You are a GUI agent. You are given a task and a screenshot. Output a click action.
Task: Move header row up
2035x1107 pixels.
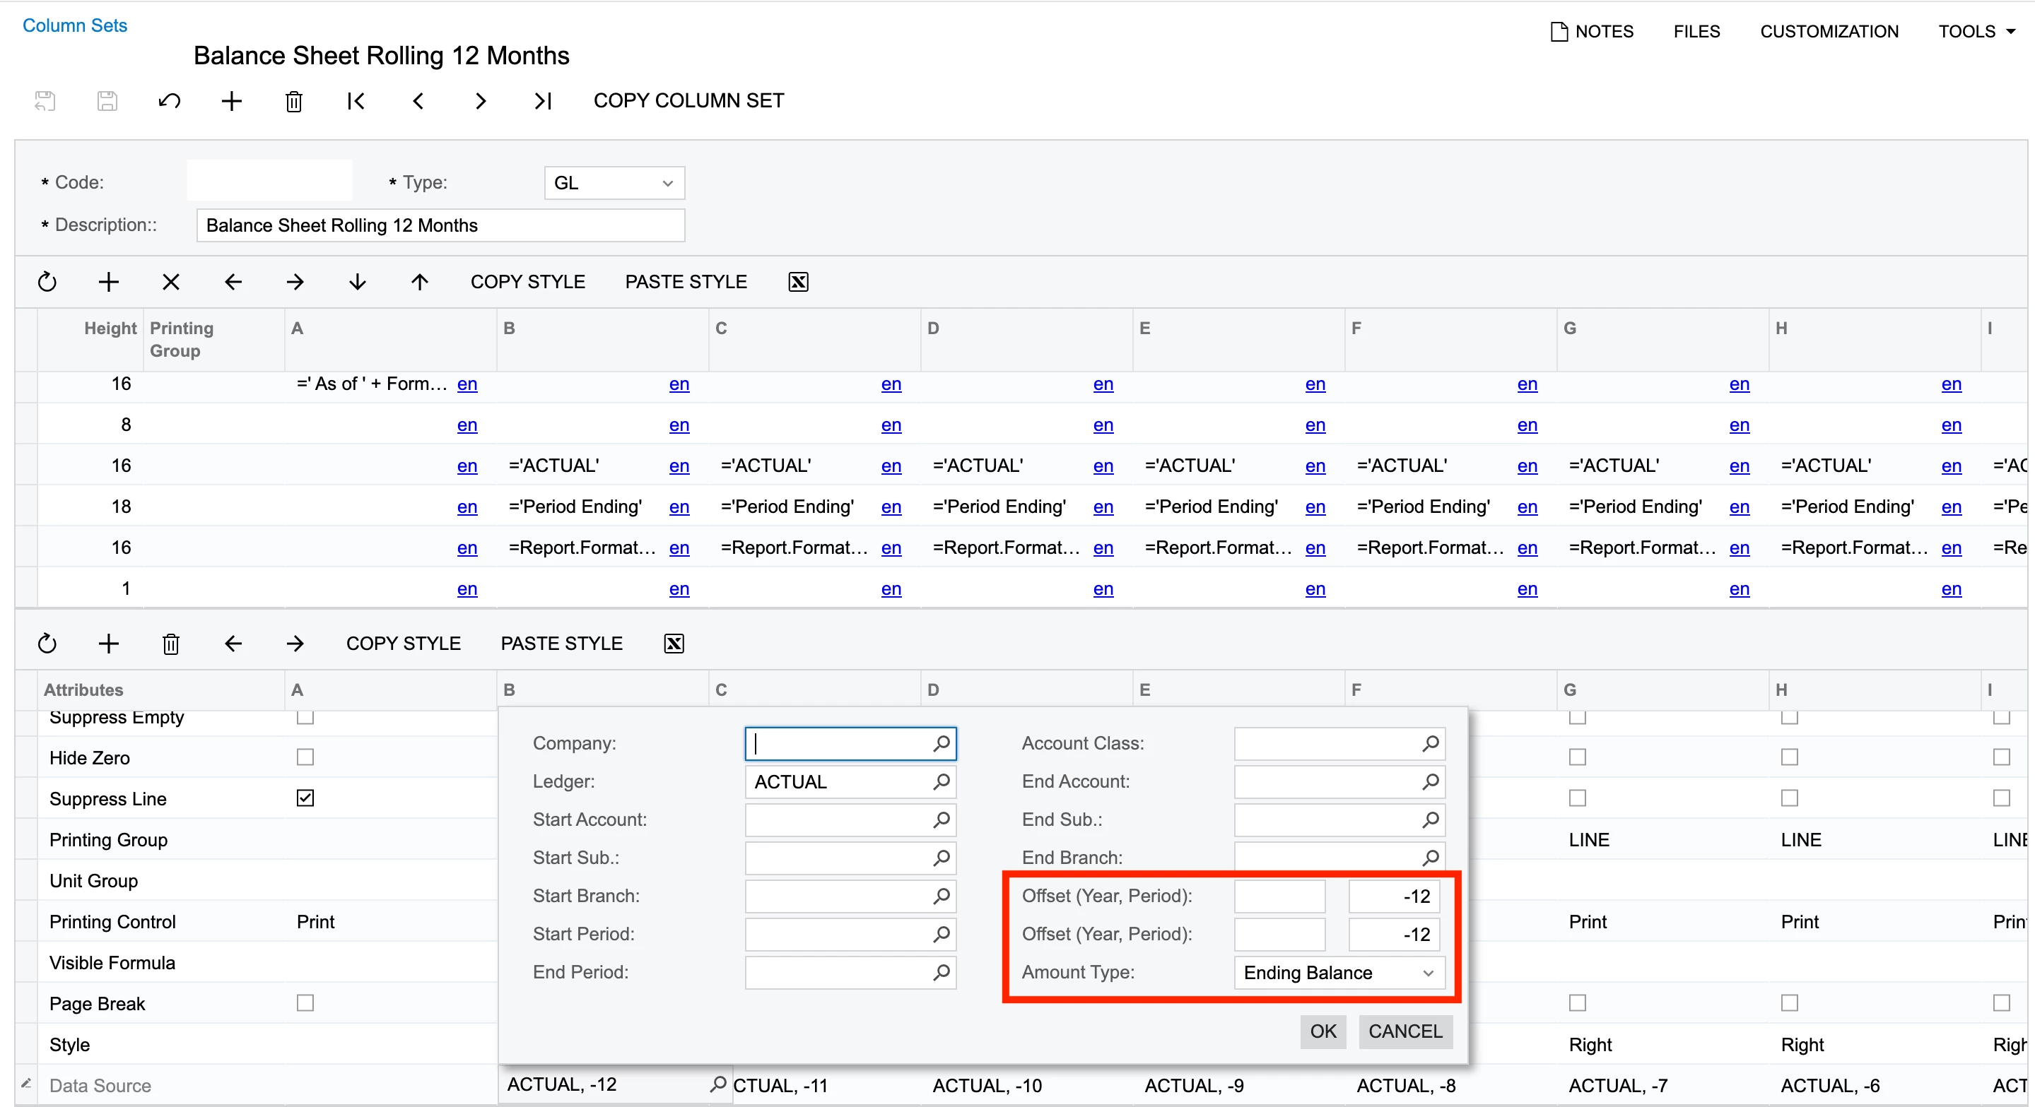click(419, 282)
